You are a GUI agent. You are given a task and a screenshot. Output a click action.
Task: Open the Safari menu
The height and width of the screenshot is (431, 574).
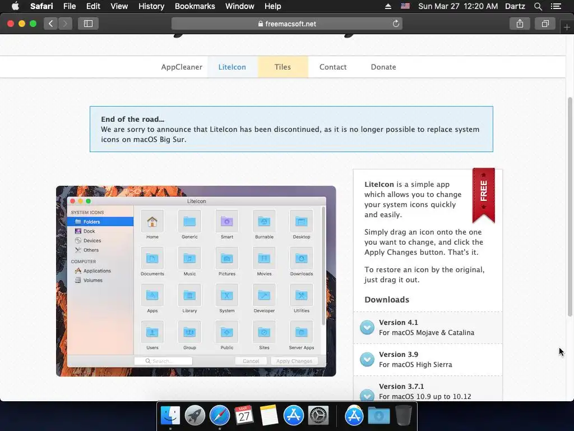pyautogui.click(x=41, y=6)
